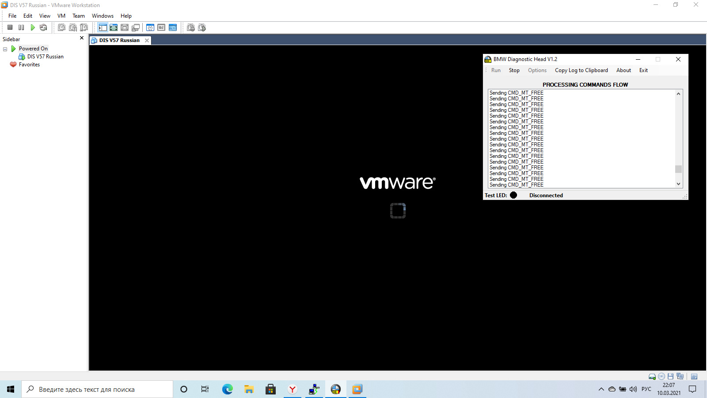Open the Windows menu
The width and height of the screenshot is (707, 398).
click(x=103, y=16)
